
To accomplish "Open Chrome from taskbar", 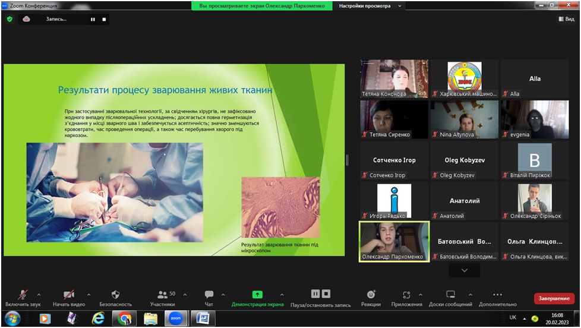I will 124,318.
